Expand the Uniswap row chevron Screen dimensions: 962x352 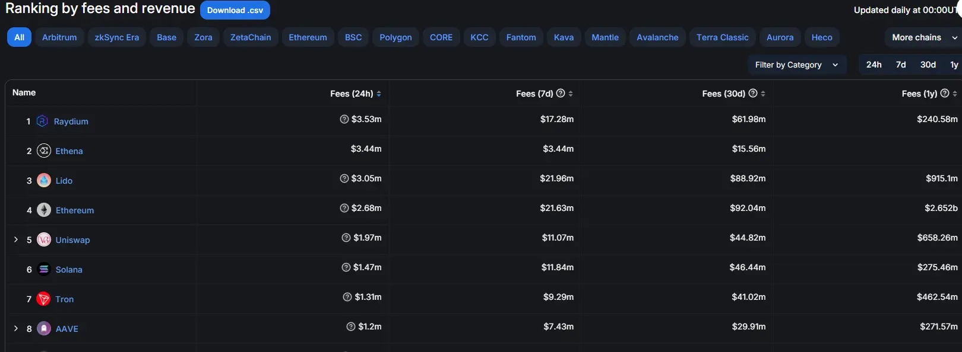click(16, 239)
